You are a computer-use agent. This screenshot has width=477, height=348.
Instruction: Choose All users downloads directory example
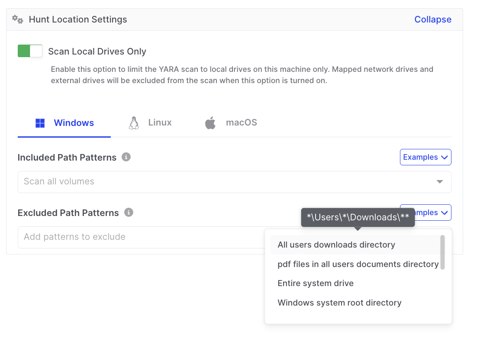(x=336, y=245)
